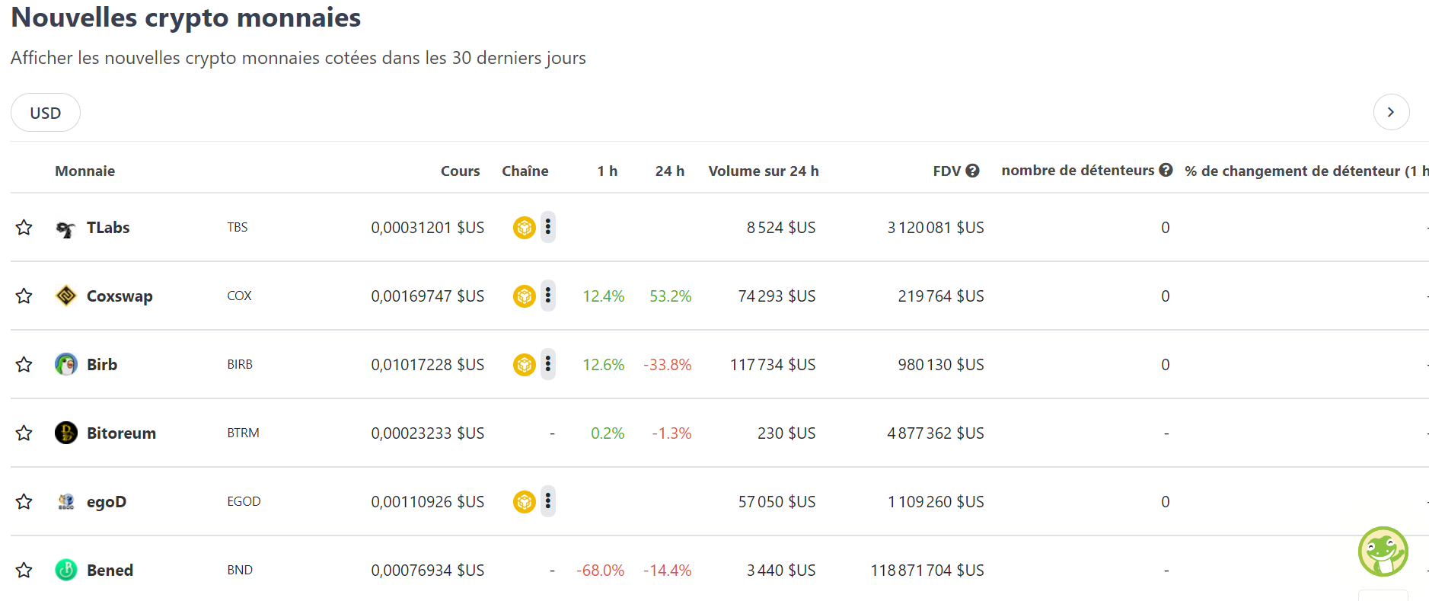This screenshot has width=1429, height=601.
Task: Click the egoD coin logo
Action: click(66, 501)
